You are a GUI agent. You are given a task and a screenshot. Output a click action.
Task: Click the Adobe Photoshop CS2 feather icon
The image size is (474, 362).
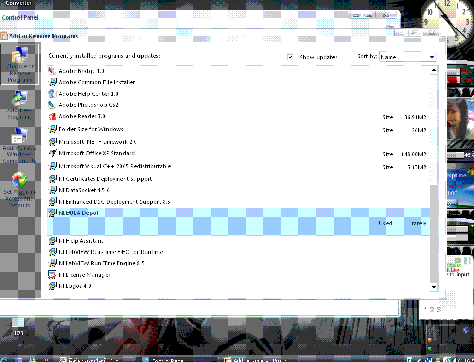(x=52, y=105)
